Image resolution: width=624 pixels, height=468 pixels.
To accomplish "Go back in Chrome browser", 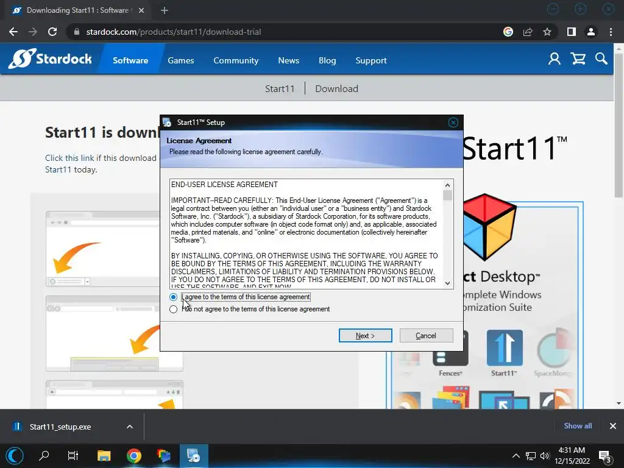I will point(13,32).
